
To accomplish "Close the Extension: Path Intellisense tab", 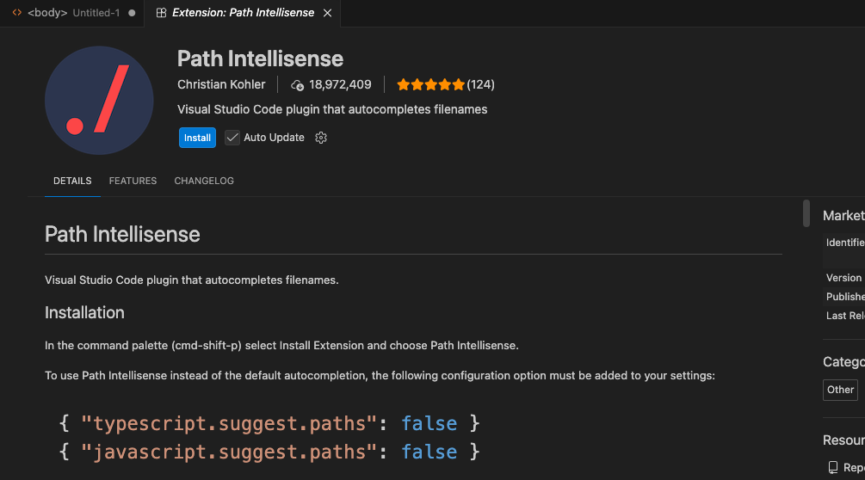I will [x=328, y=13].
